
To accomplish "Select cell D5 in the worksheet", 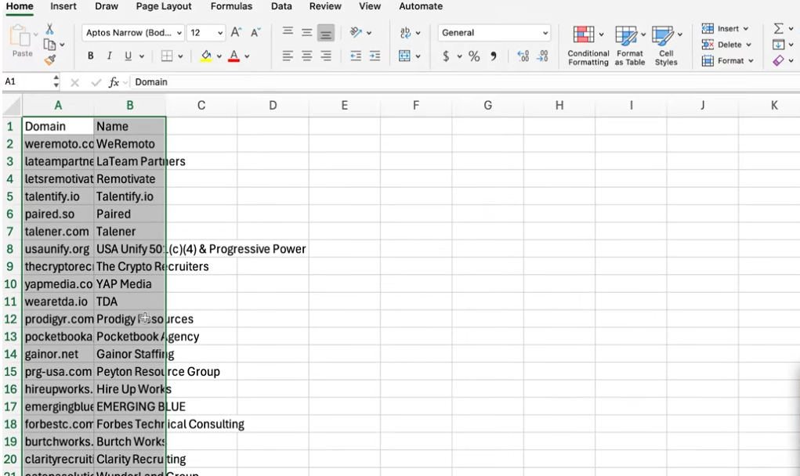I will [273, 197].
